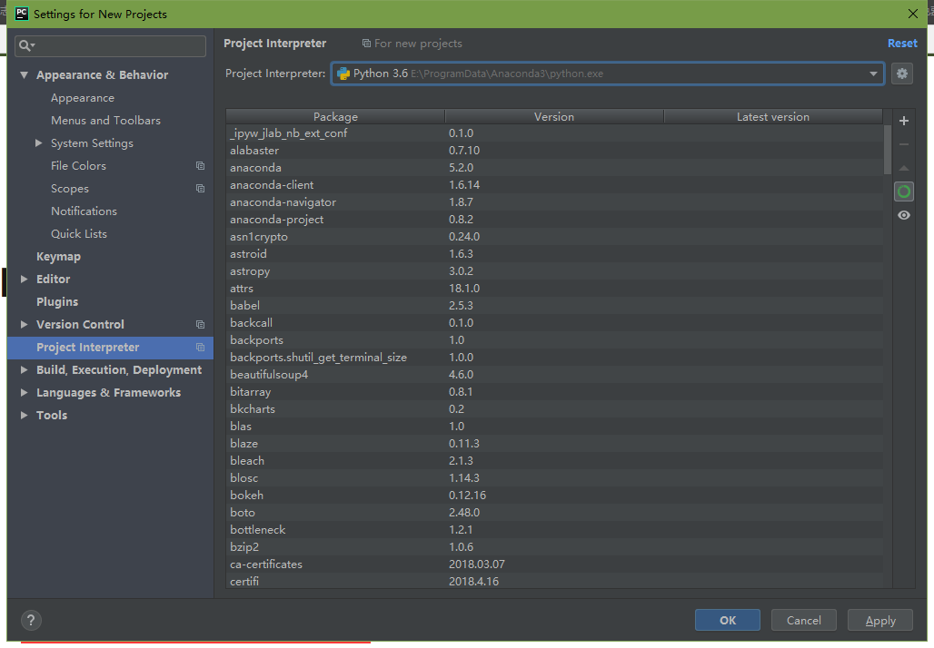Click the copy icon beside Scopes
The height and width of the screenshot is (648, 934).
coord(200,189)
